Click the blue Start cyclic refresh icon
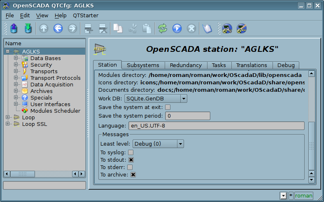This screenshot has height=202, width=324. (177, 28)
